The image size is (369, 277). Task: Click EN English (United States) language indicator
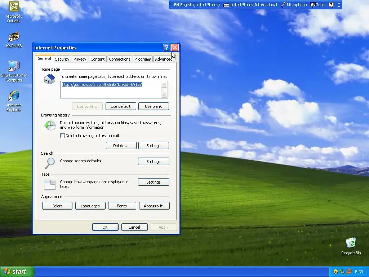[197, 5]
